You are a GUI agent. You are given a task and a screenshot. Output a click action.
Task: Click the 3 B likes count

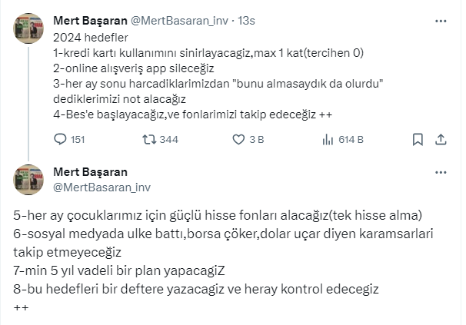click(258, 140)
